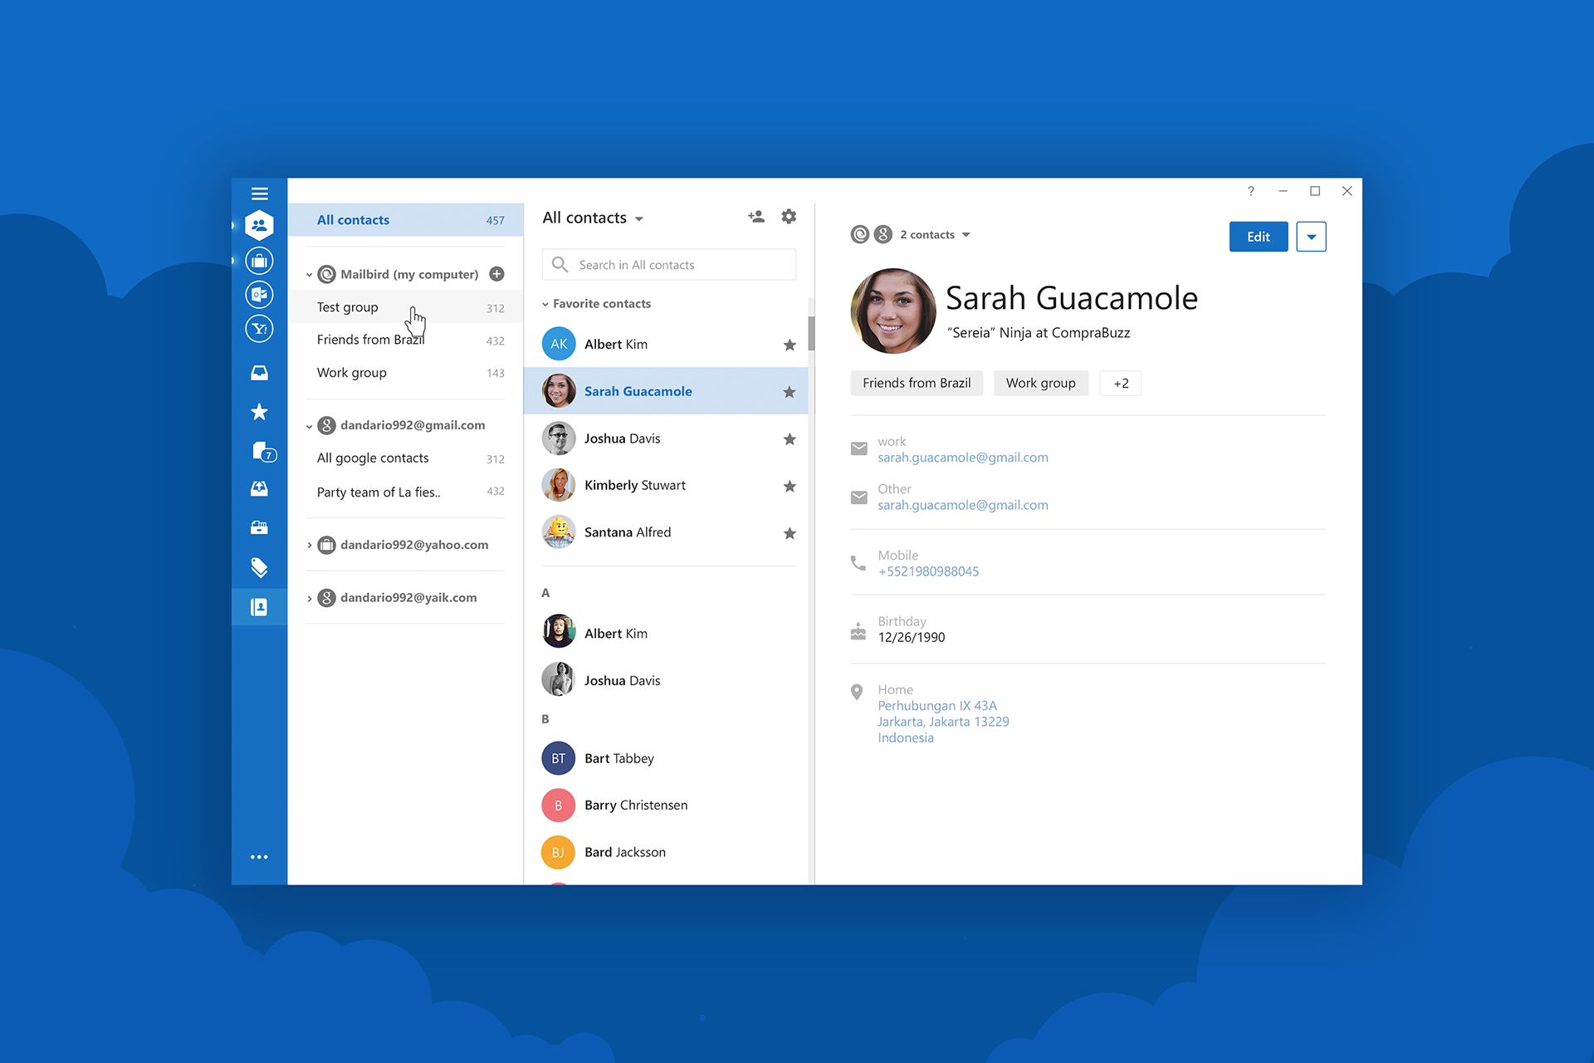
Task: Open the archive box icon
Action: click(259, 527)
